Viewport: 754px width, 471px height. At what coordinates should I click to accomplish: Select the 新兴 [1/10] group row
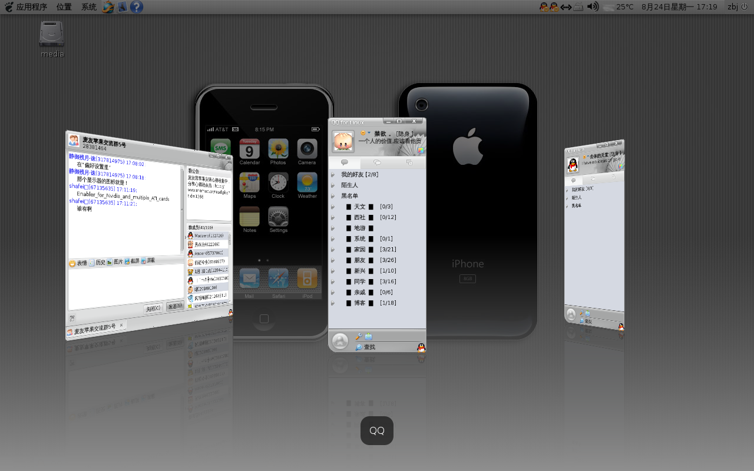377,271
